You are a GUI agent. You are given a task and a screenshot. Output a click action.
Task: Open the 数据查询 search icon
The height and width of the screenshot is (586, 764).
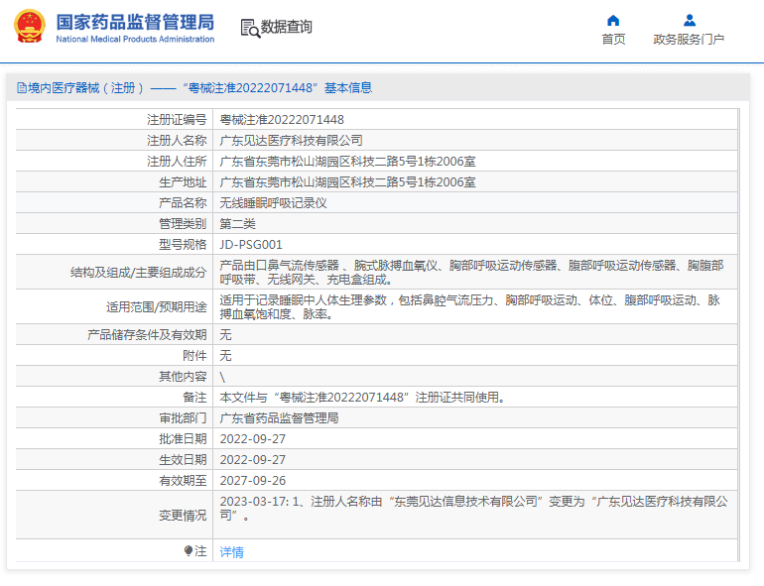point(250,28)
